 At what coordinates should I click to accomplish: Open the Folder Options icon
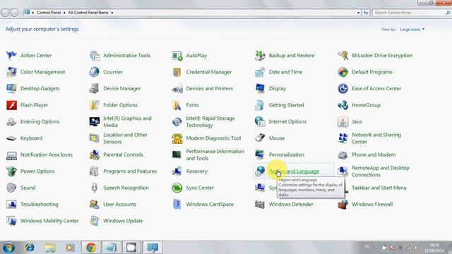(95, 105)
